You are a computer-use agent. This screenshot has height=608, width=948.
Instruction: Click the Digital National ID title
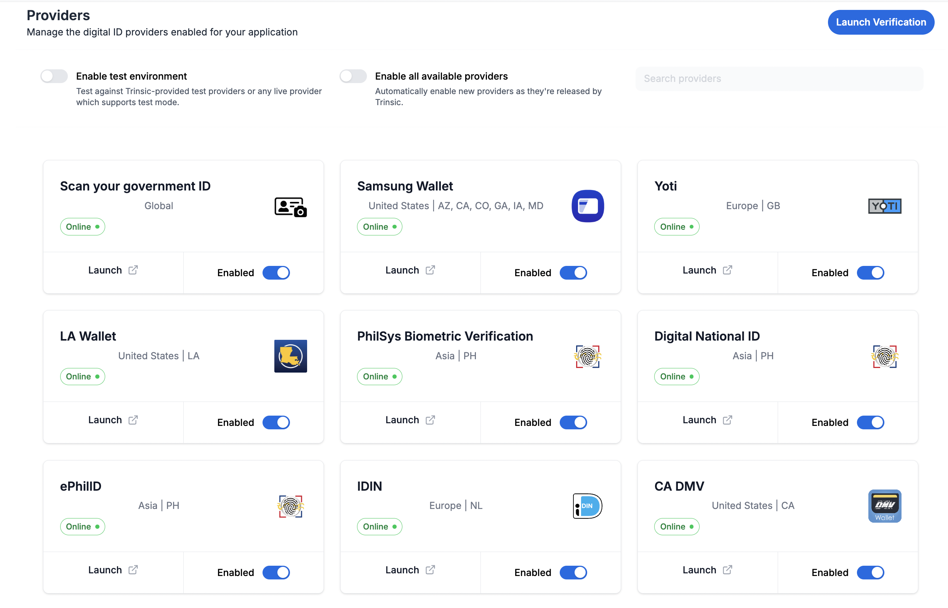pos(707,336)
